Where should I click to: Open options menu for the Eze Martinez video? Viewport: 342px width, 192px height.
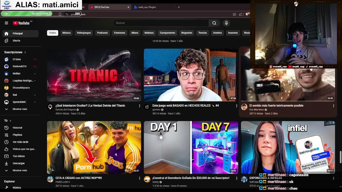click(333, 106)
